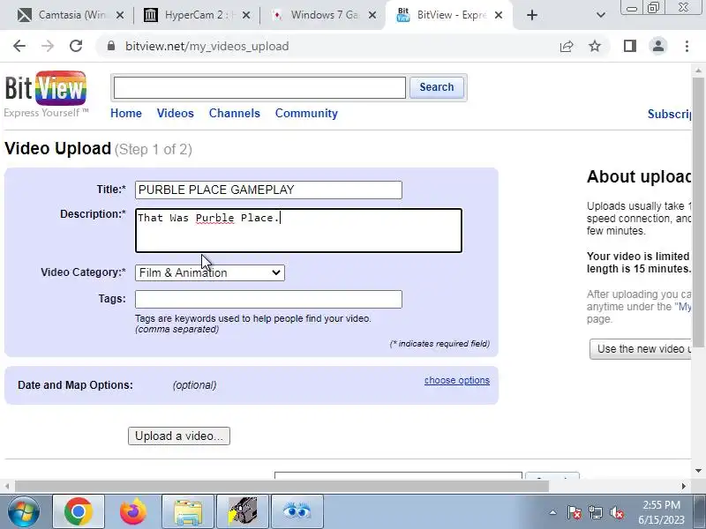Open the Community section
This screenshot has height=529, width=706.
(306, 114)
